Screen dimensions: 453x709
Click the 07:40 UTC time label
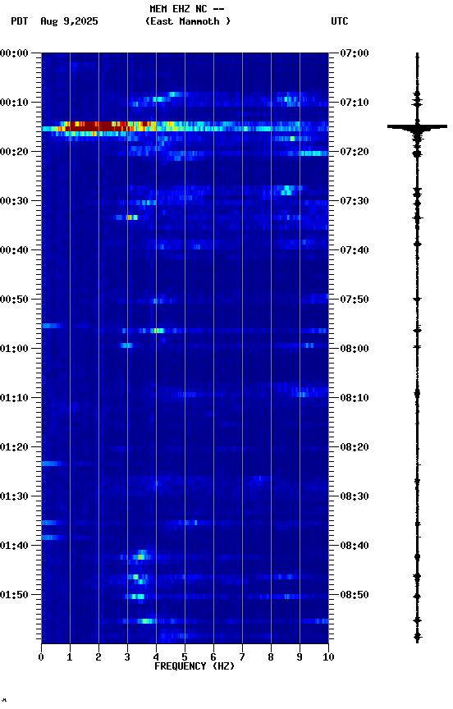coord(355,250)
